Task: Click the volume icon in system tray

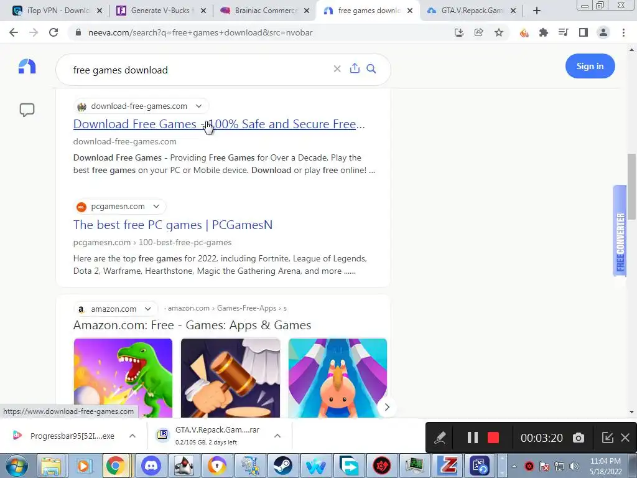Action: (x=574, y=466)
